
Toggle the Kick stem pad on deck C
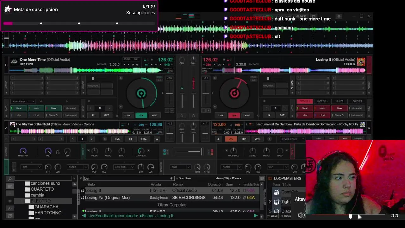(x=19, y=115)
